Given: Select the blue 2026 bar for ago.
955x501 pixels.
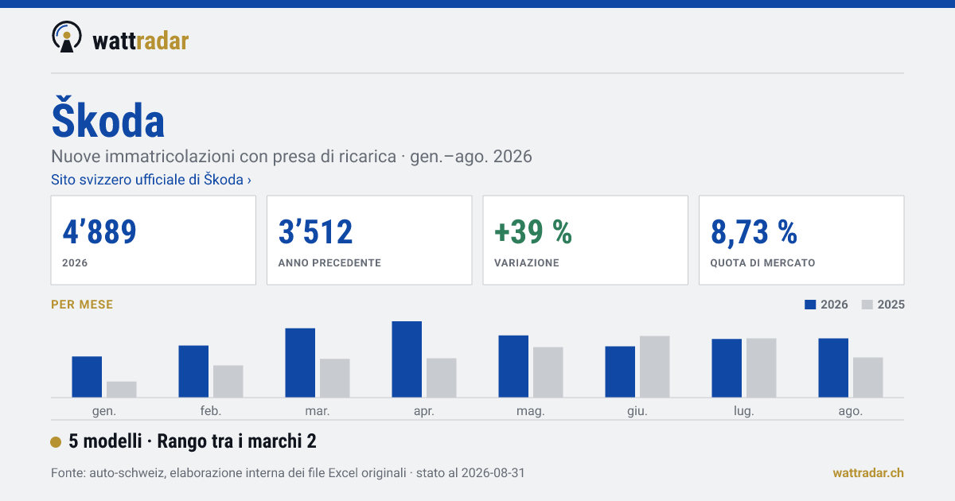Looking at the screenshot, I should 833,368.
